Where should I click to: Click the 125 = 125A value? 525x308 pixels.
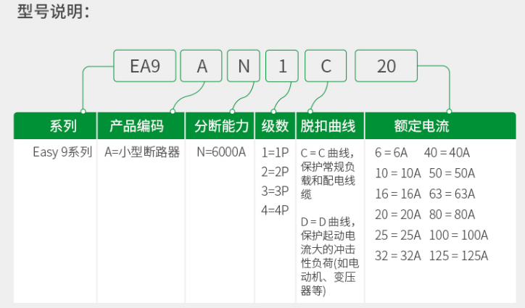click(x=459, y=256)
